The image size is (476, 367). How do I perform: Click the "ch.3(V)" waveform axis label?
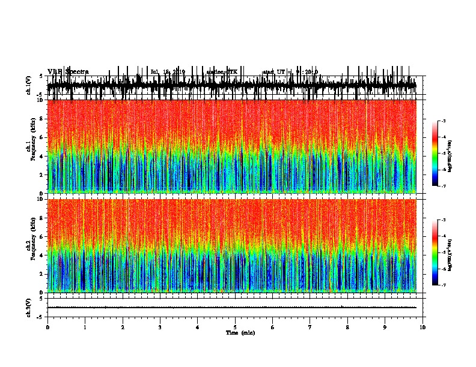[29, 308]
